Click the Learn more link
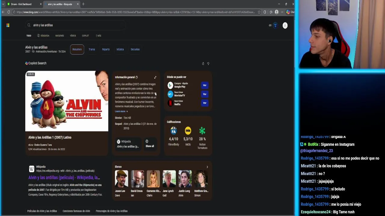This screenshot has width=385, height=216. coord(121,111)
